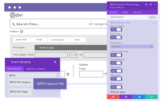Open the three-dot menu in settings header
Viewport: 162px width, 102px height.
[x=155, y=4]
